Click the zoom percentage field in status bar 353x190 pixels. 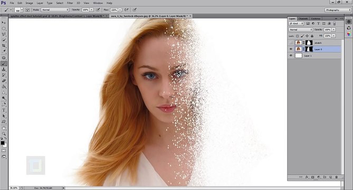coord(14,188)
